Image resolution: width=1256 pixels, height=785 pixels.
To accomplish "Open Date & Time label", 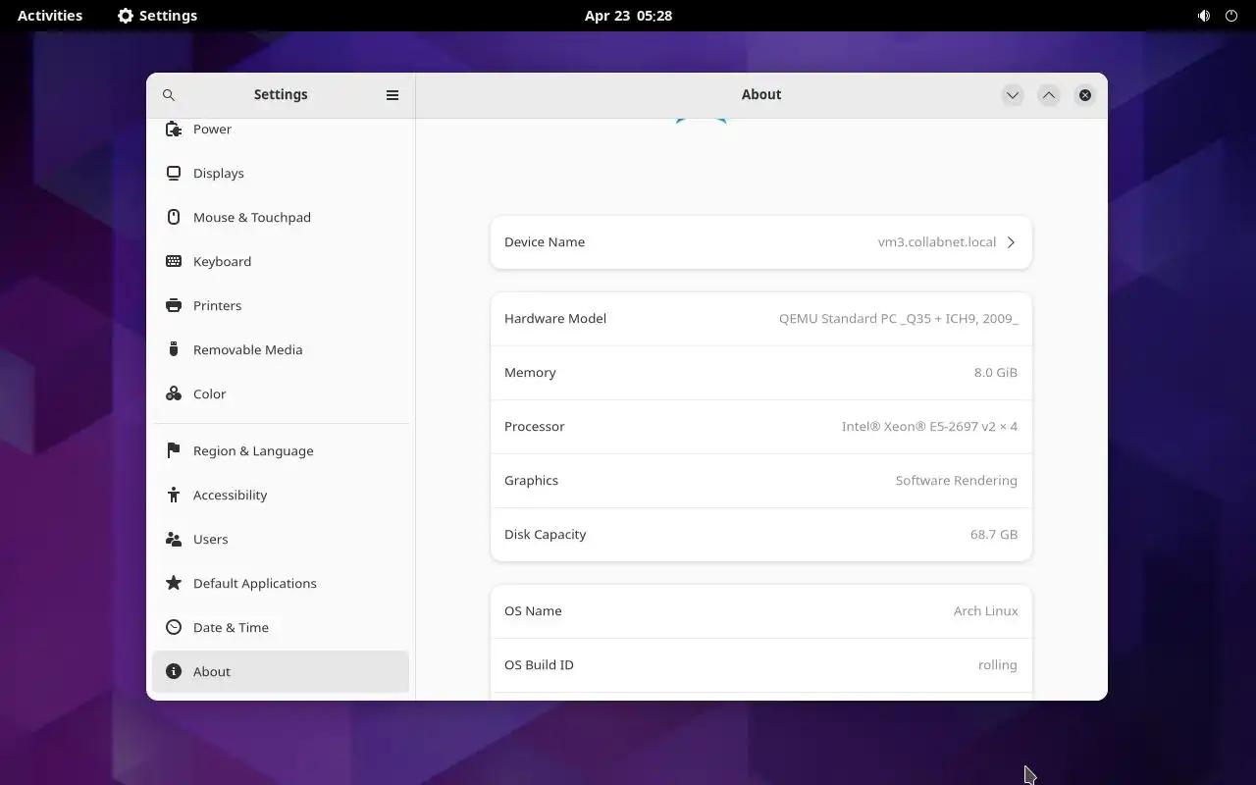I will tap(231, 627).
